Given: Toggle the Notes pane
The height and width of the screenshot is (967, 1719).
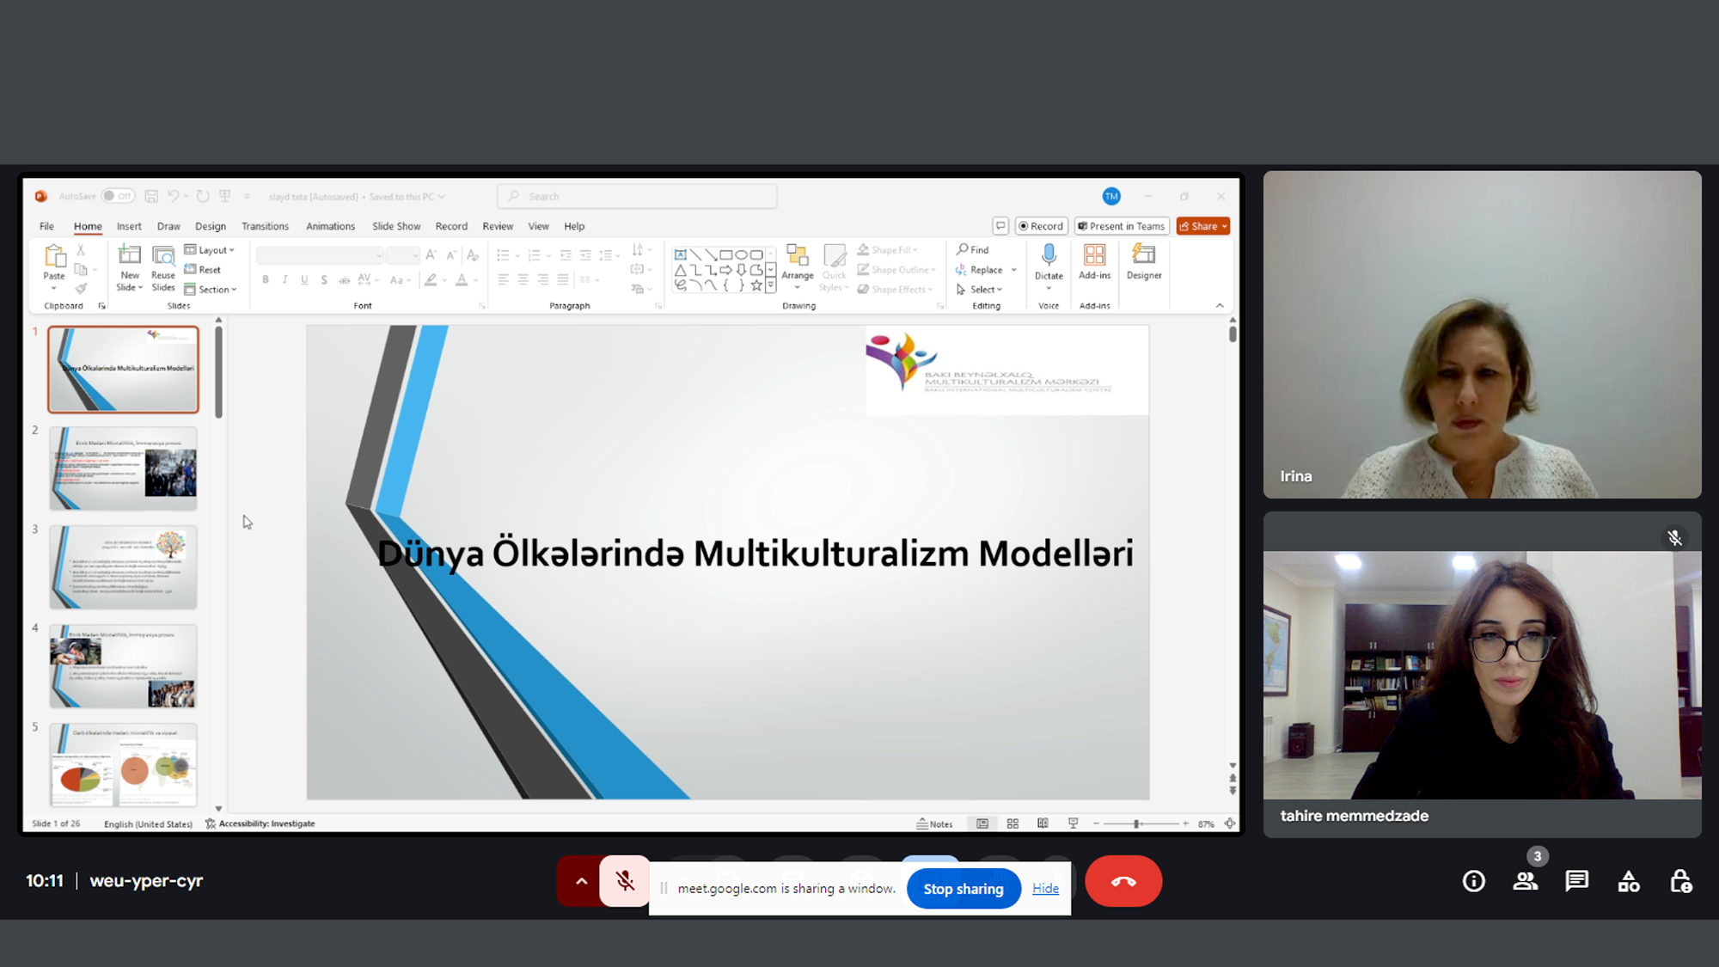Looking at the screenshot, I should click(934, 823).
